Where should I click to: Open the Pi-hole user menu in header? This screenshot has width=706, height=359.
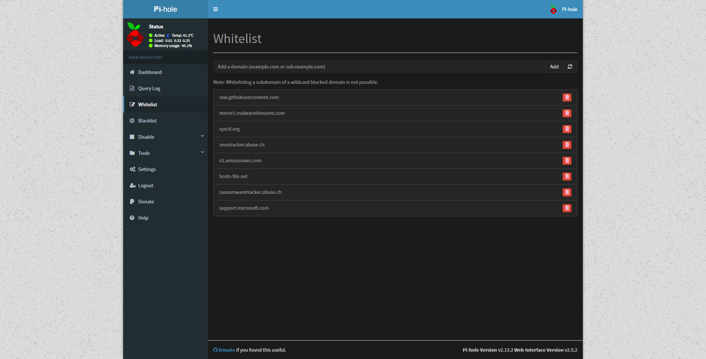pos(564,10)
